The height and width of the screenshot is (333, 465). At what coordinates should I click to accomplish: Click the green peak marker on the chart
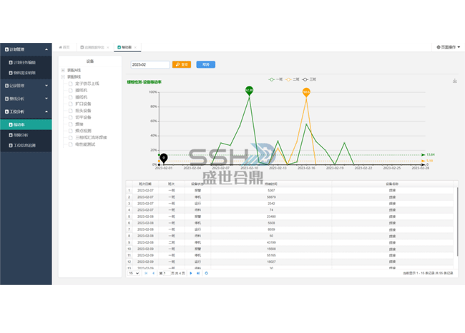[249, 91]
